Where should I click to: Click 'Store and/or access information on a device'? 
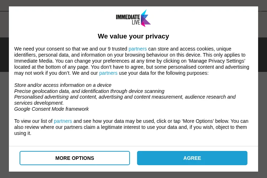[x=63, y=85]
